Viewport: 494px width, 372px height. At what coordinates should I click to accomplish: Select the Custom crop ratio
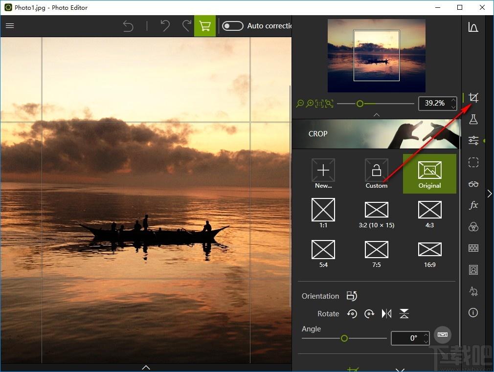point(377,174)
